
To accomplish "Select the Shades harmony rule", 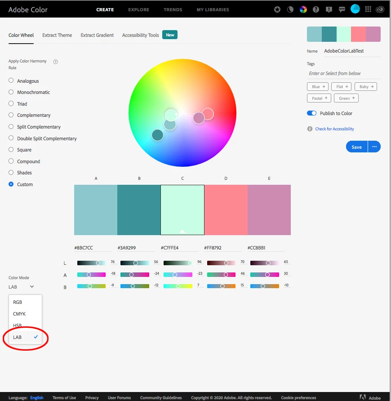I will click(x=11, y=173).
